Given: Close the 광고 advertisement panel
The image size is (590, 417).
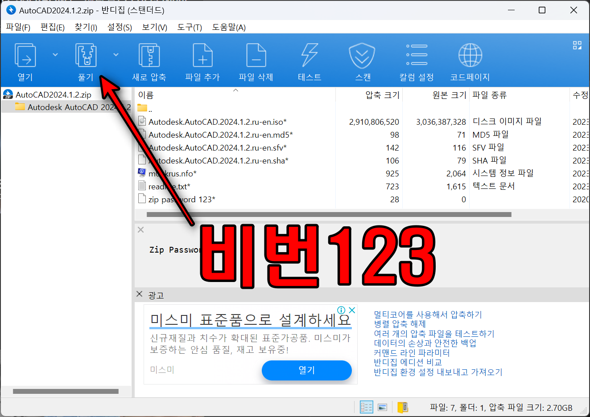Looking at the screenshot, I should pyautogui.click(x=139, y=294).
